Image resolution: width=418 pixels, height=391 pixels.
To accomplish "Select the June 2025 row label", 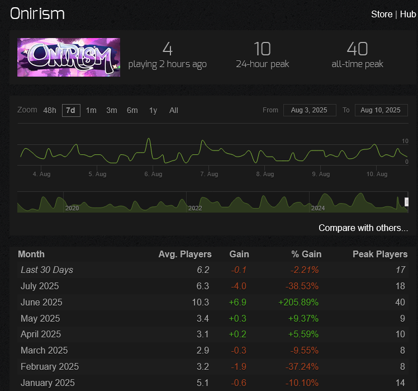I will pos(41,303).
